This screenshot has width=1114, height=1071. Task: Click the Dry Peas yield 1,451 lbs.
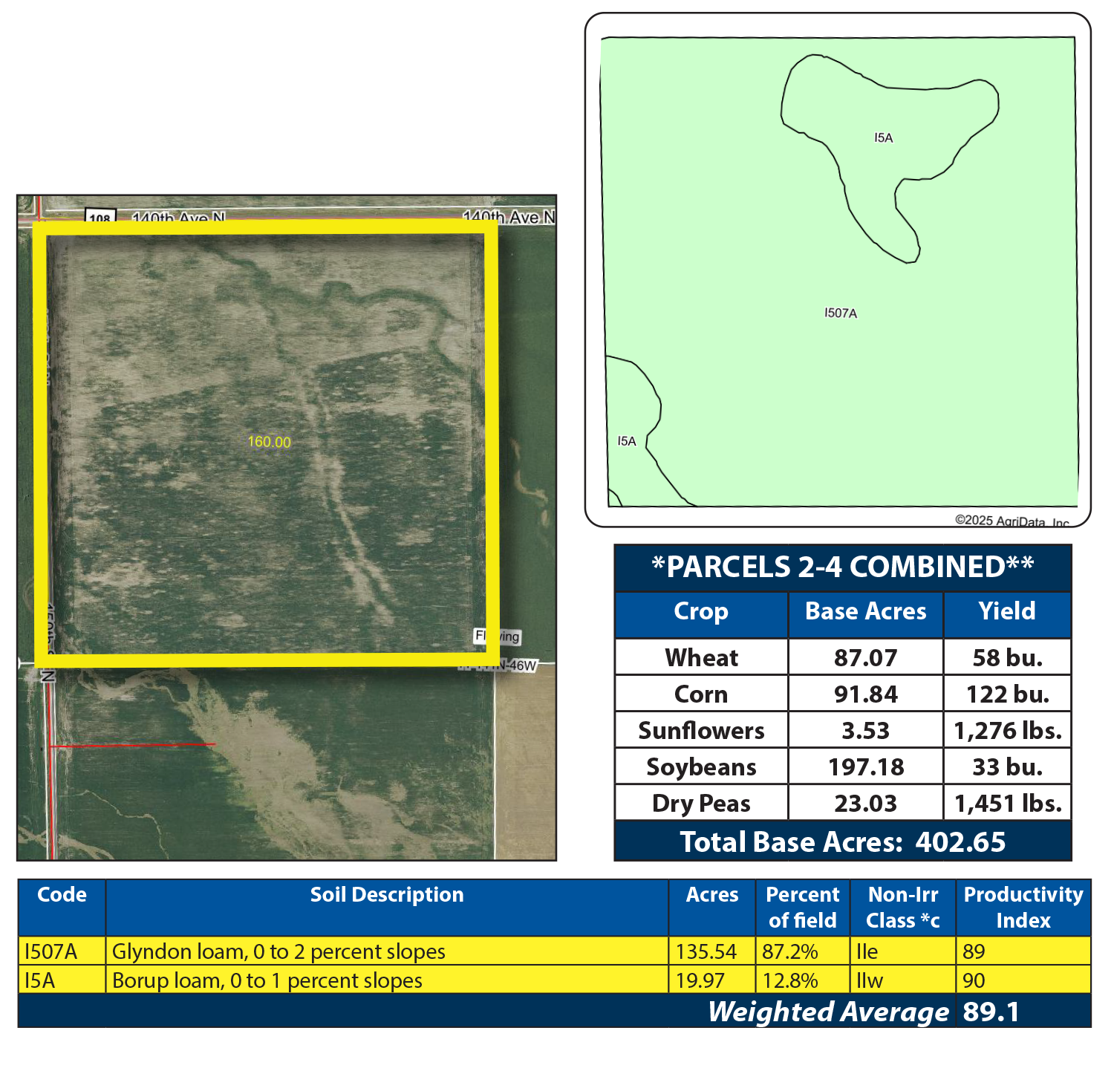(x=1007, y=803)
